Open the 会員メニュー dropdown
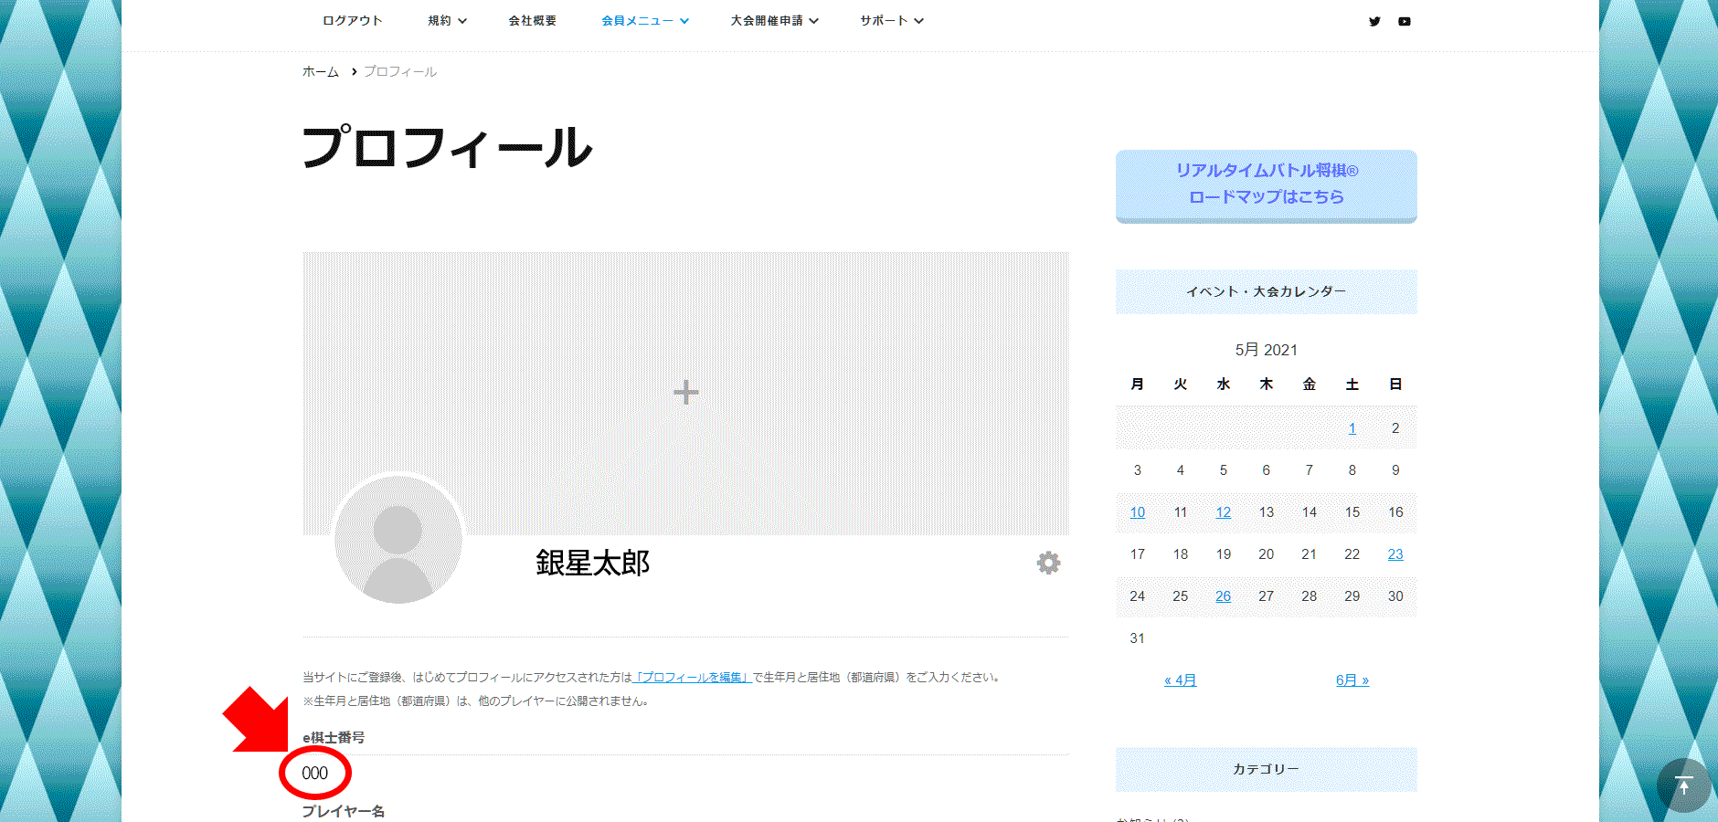This screenshot has height=822, width=1718. click(x=644, y=20)
